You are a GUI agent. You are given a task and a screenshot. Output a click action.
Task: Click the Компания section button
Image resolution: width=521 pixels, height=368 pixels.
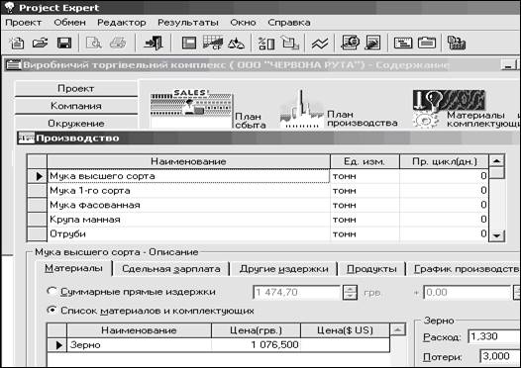(x=76, y=106)
